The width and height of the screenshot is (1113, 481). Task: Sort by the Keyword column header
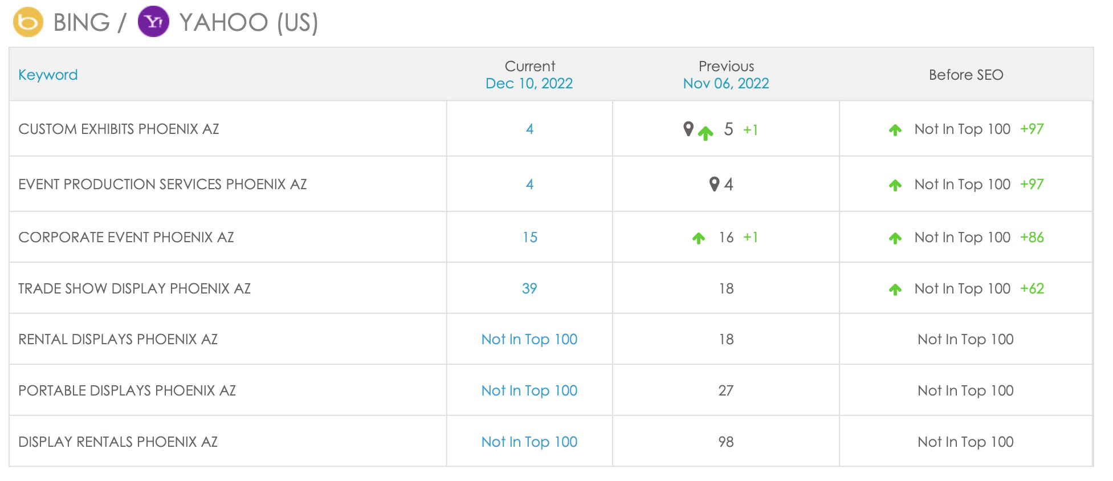tap(48, 75)
